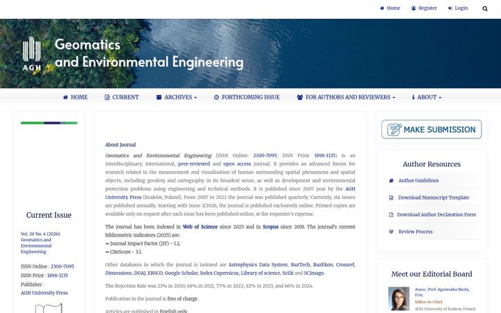501x313 pixels.
Task: Click the About Journal heading
Action: click(120, 145)
